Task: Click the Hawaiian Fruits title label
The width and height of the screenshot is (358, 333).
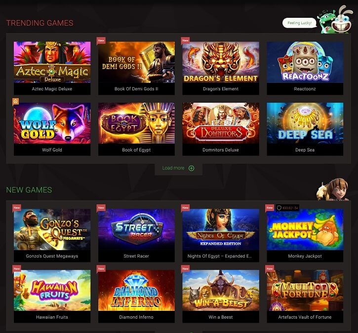Action: pyautogui.click(x=52, y=317)
